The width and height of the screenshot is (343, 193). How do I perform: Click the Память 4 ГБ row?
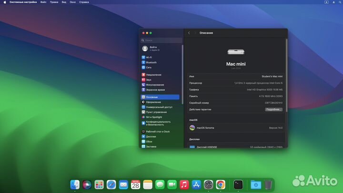coord(236,96)
